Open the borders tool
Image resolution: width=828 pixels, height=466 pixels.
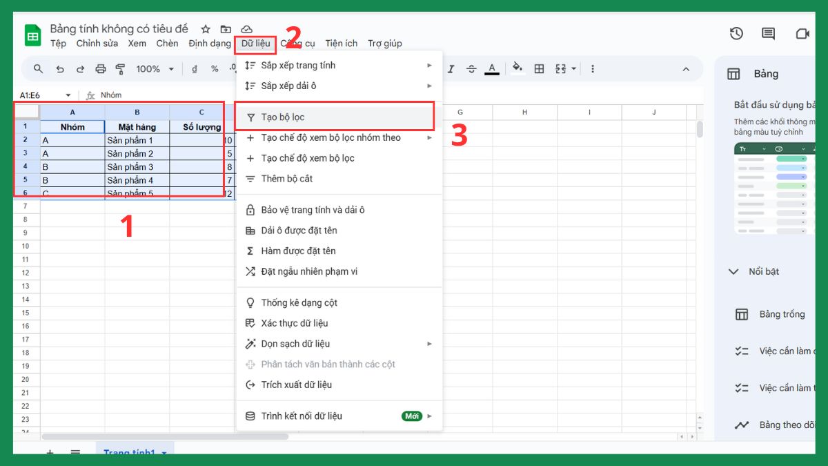(540, 69)
